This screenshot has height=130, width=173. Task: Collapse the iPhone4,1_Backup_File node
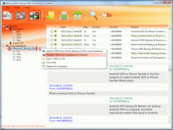(7, 49)
